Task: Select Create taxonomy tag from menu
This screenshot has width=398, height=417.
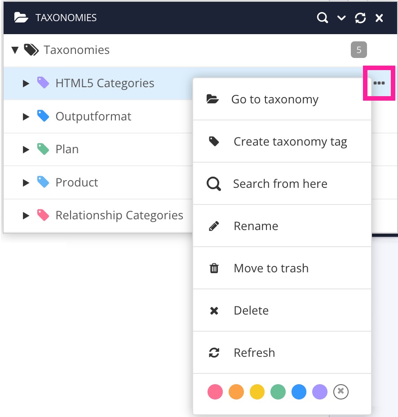Action: click(x=290, y=141)
